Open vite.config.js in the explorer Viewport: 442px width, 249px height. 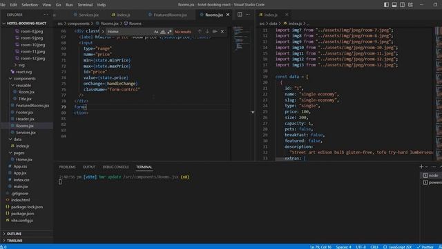[x=21, y=221]
